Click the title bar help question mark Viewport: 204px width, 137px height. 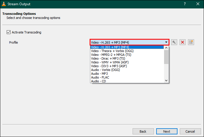pyautogui.click(x=184, y=4)
